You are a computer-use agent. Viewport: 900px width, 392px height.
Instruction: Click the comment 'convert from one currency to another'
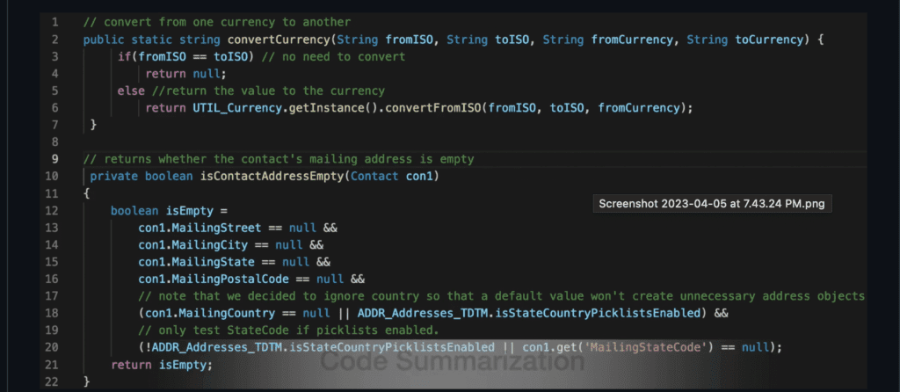click(217, 22)
